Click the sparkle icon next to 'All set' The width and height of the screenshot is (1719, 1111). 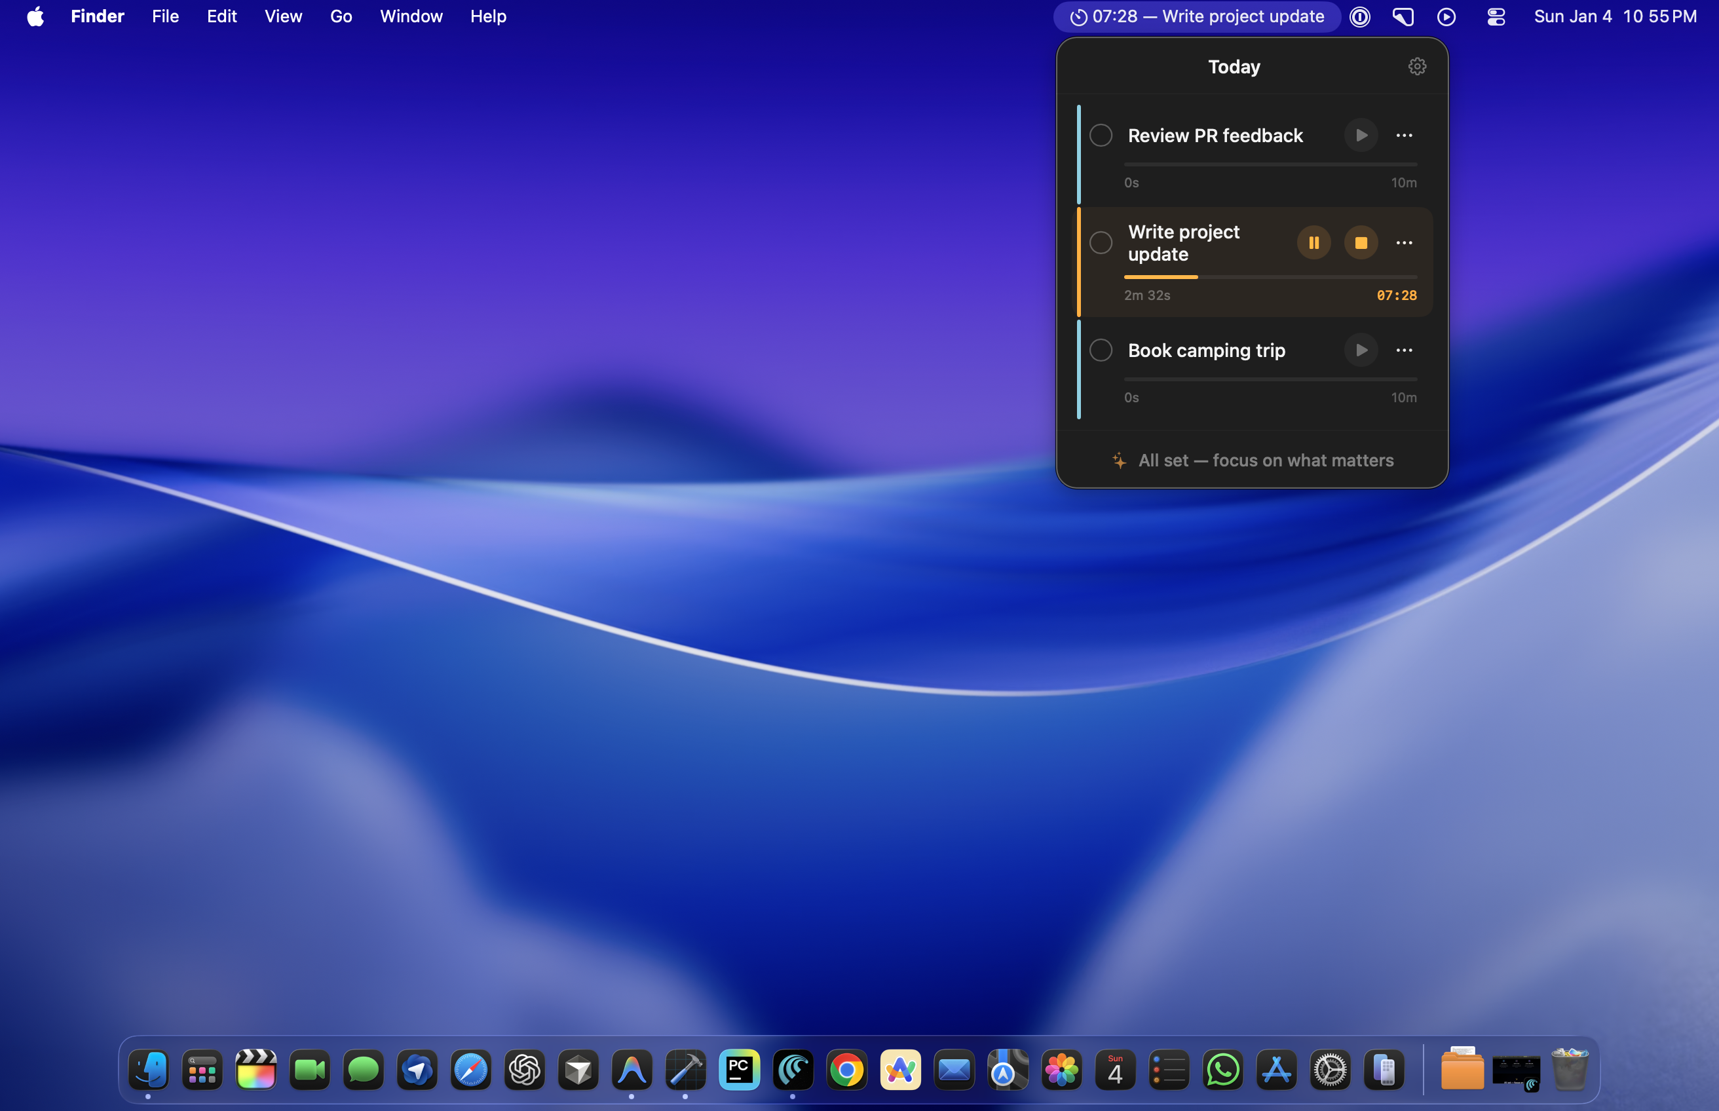tap(1118, 461)
